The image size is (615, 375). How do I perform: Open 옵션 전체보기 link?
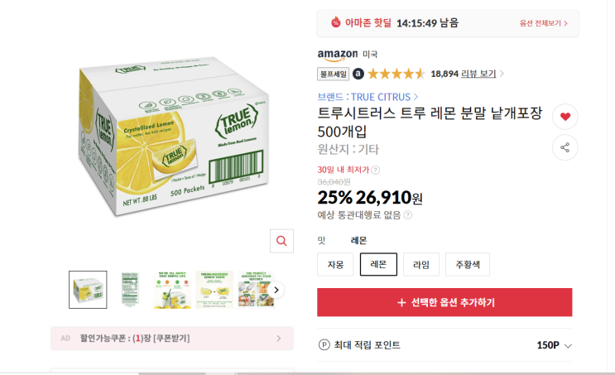click(544, 23)
